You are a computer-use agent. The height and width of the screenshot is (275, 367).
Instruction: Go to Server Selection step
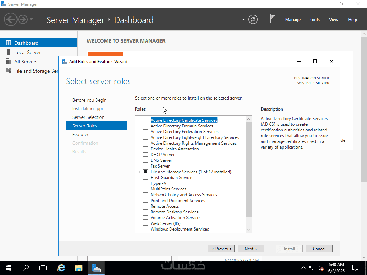88,117
